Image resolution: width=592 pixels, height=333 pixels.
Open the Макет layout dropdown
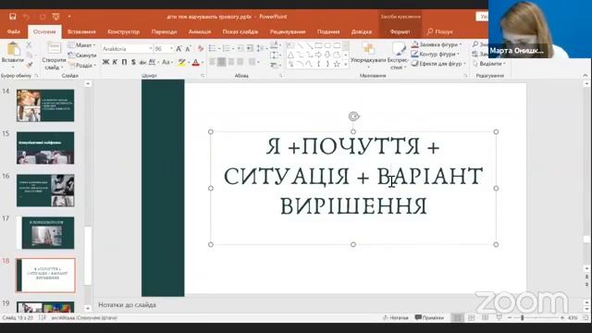coord(82,45)
